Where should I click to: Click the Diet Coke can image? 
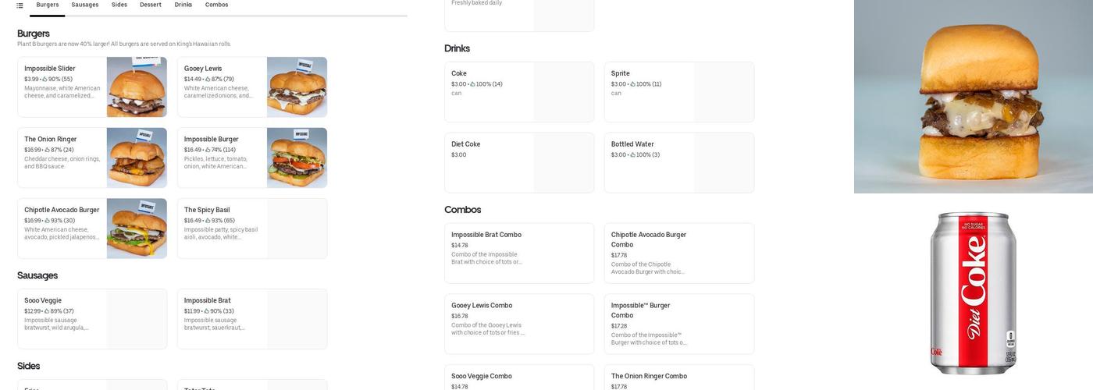pyautogui.click(x=974, y=293)
